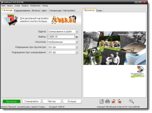Open the Носитель dropdown

77,42
